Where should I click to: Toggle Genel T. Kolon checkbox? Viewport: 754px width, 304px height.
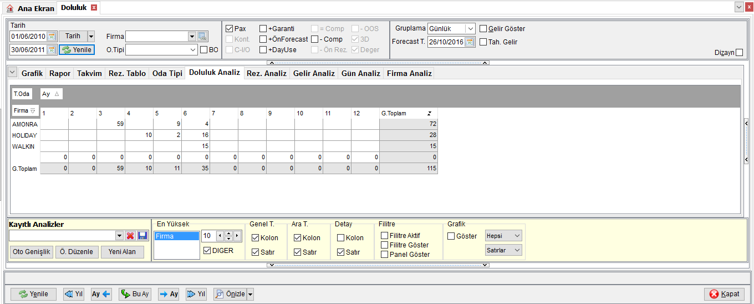coord(256,237)
